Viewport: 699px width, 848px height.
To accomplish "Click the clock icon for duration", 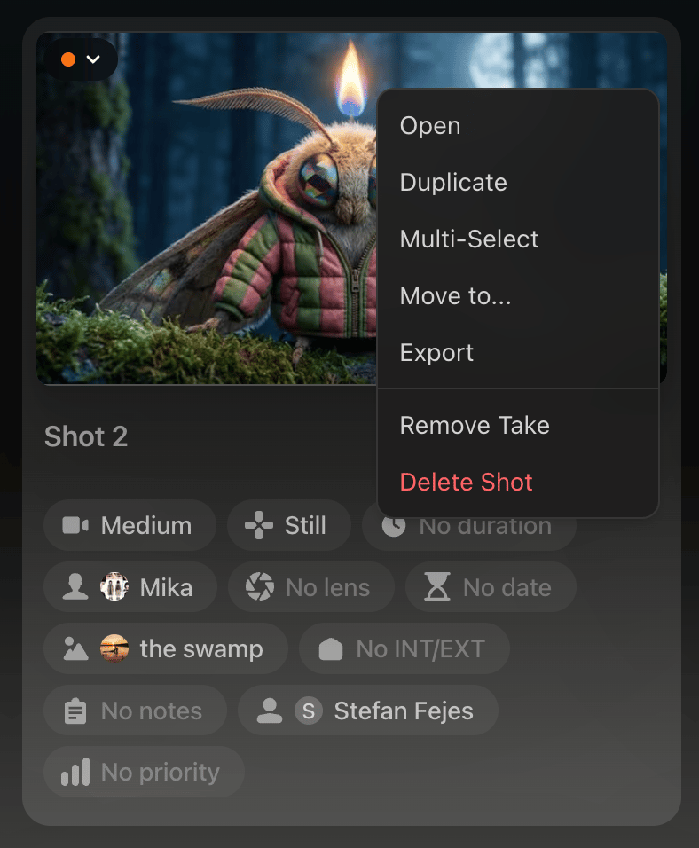I will pos(393,526).
